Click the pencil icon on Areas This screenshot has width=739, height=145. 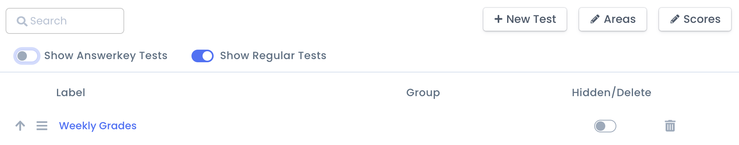[x=595, y=19]
